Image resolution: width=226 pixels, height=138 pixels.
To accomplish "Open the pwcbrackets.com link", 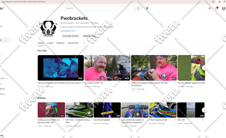I will coord(68,31).
